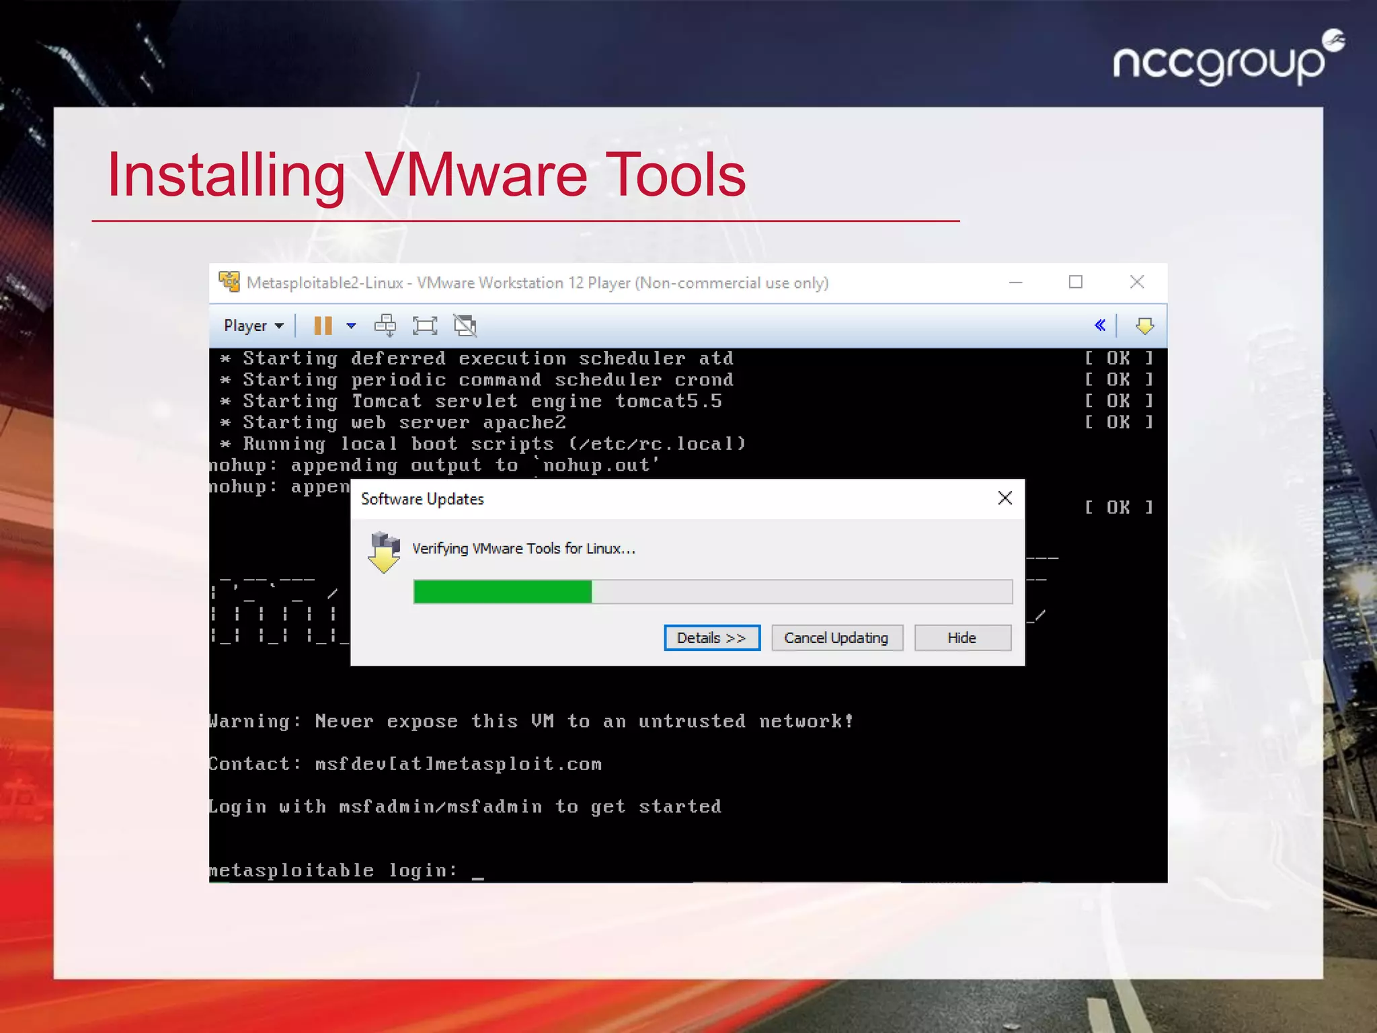Click the metasploitable login prompt
Screen dimensions: 1377x1033
click(346, 871)
